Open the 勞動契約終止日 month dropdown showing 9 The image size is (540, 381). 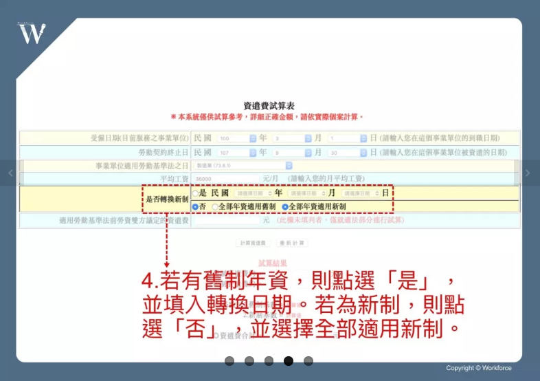click(x=292, y=153)
